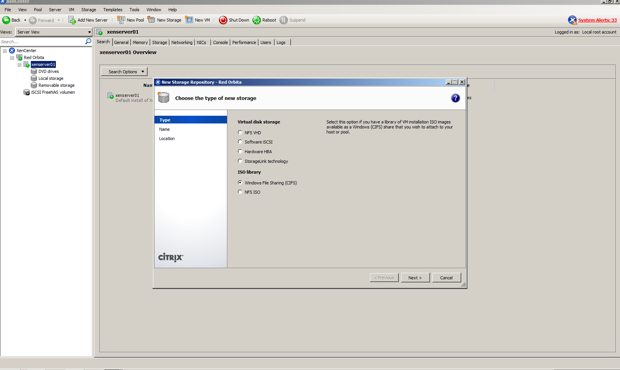Click the search magnifier icon
Image resolution: width=620 pixels, height=370 pixels.
88,41
